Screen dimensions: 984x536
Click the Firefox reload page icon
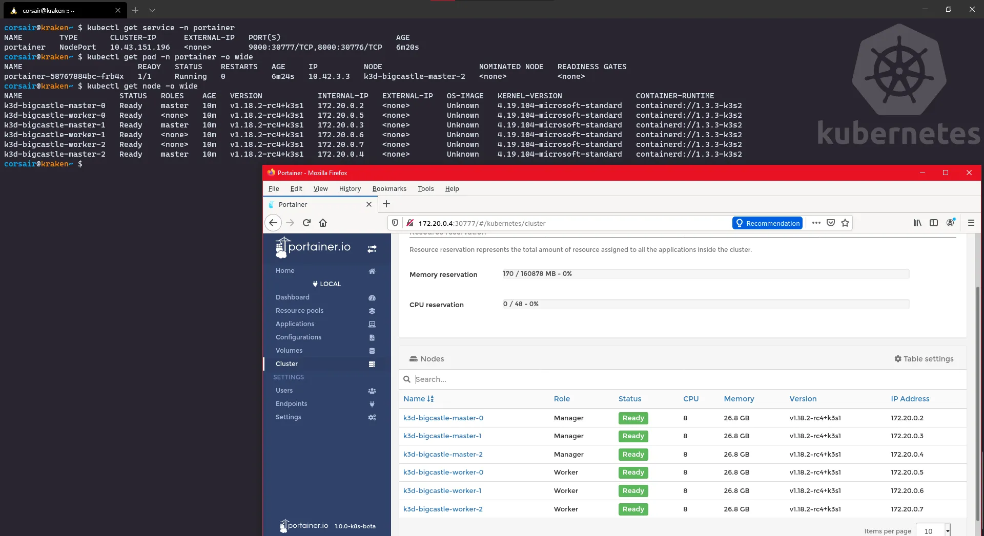tap(306, 223)
